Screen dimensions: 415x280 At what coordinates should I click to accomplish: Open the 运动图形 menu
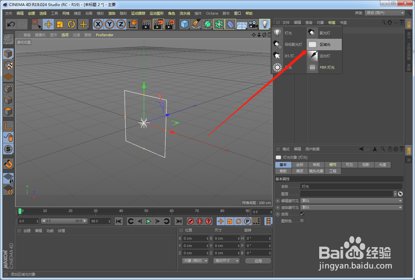point(157,13)
